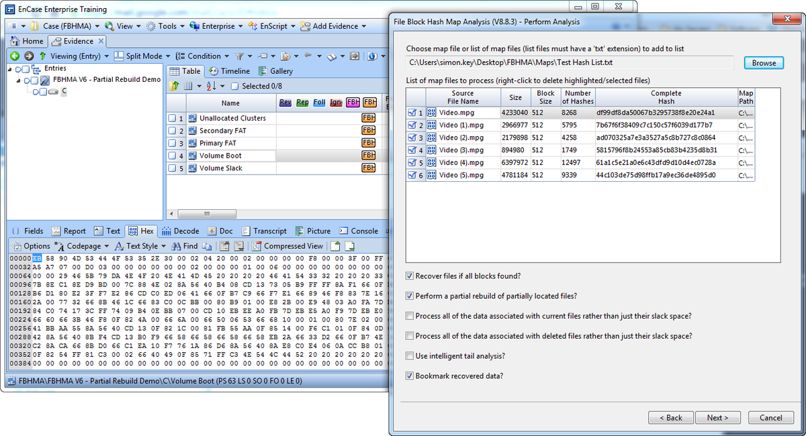Click the blue Foll tag column header
Image resolution: width=806 pixels, height=436 pixels.
(x=319, y=103)
